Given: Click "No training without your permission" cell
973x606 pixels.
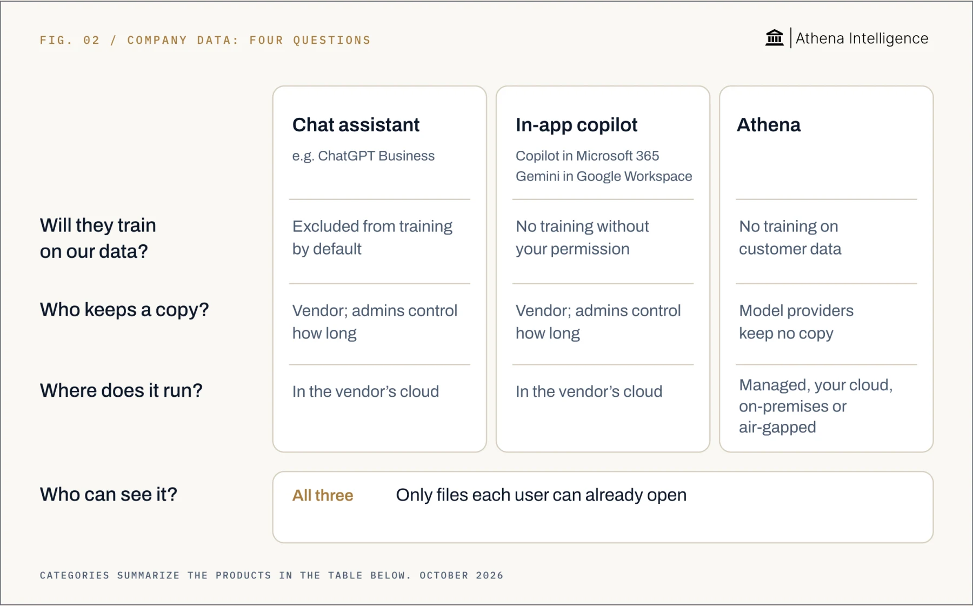Looking at the screenshot, I should coord(582,237).
